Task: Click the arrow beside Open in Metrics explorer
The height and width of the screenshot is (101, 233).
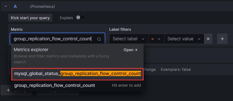Action: 136,50
